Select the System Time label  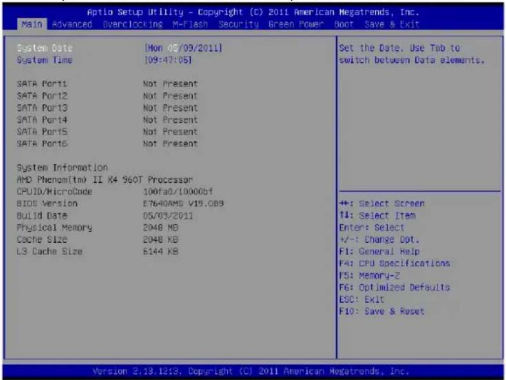44,60
